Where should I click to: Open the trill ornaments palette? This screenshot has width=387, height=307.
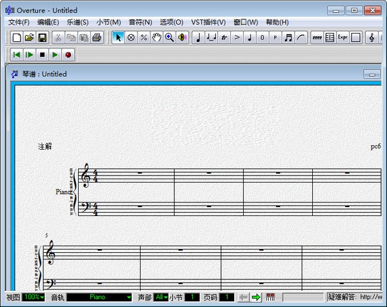(x=224, y=38)
